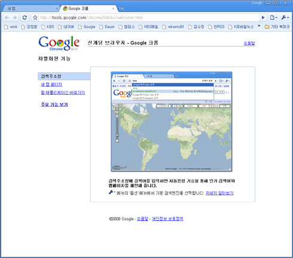Open the wrench tools menu

pos(285,17)
